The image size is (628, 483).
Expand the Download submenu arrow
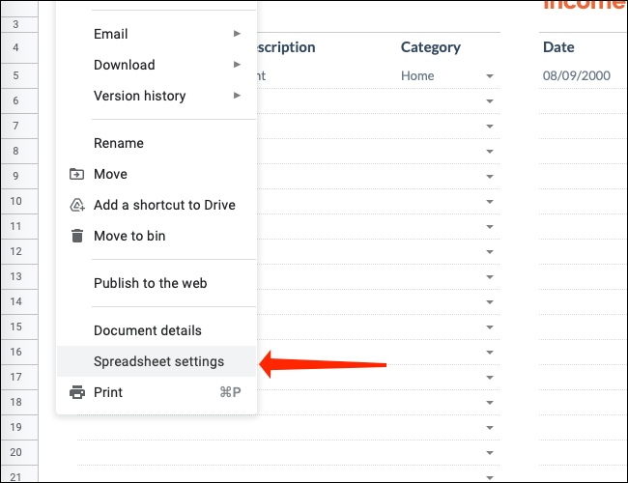238,65
